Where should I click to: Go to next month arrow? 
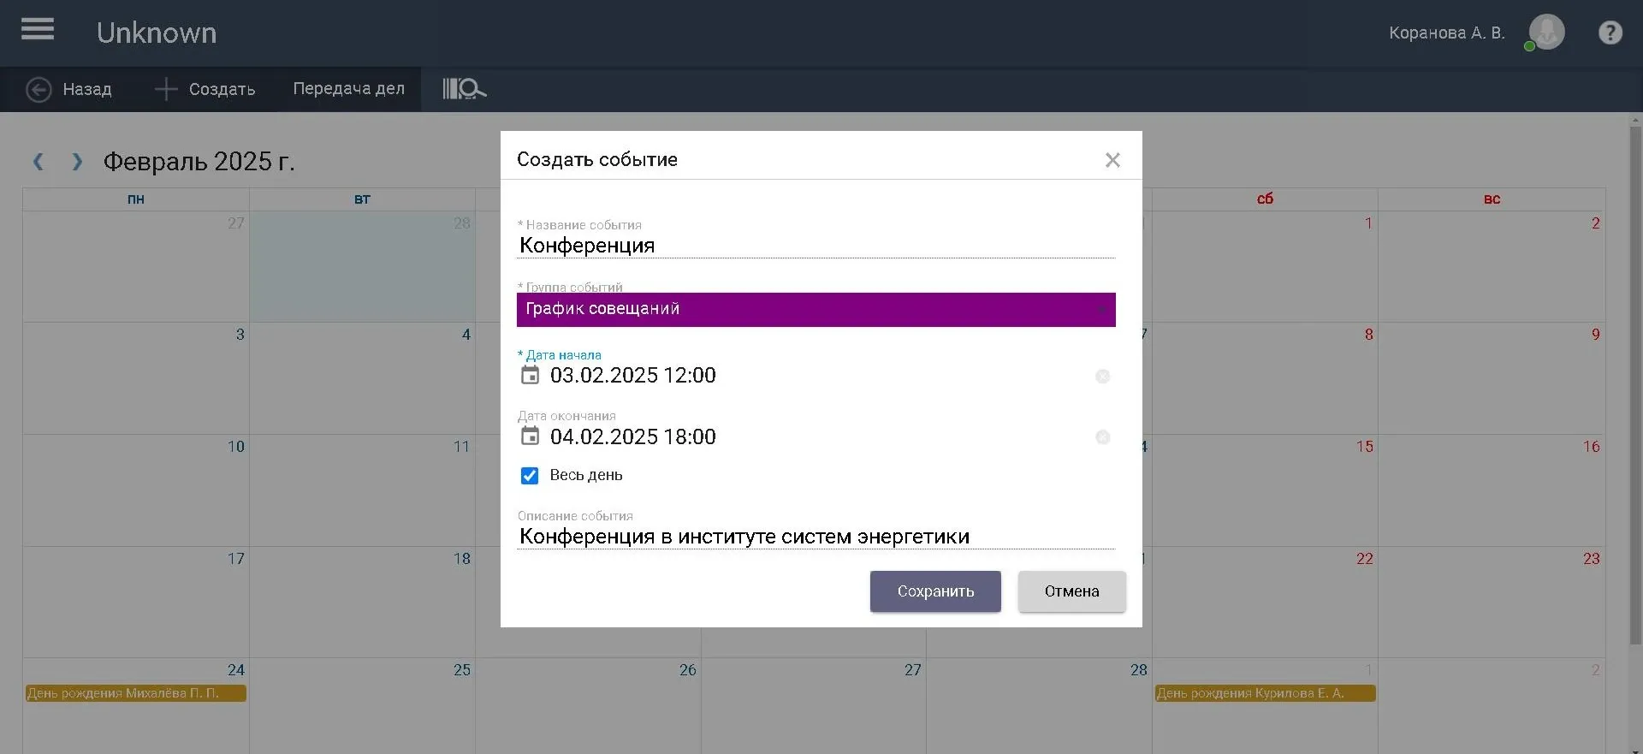pyautogui.click(x=77, y=162)
